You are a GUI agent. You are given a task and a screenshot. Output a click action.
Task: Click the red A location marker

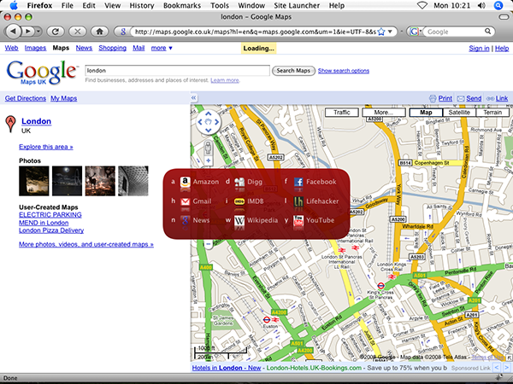click(x=10, y=124)
